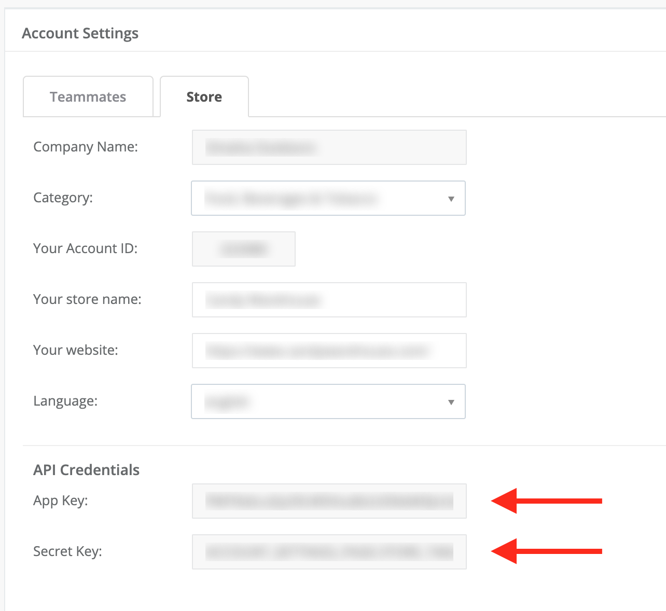Click the red arrow beside App Key
666x611 pixels.
tap(546, 501)
